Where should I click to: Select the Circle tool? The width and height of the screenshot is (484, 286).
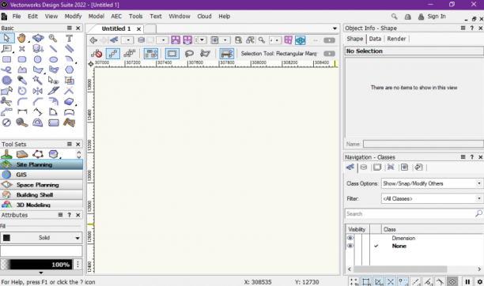[38, 59]
